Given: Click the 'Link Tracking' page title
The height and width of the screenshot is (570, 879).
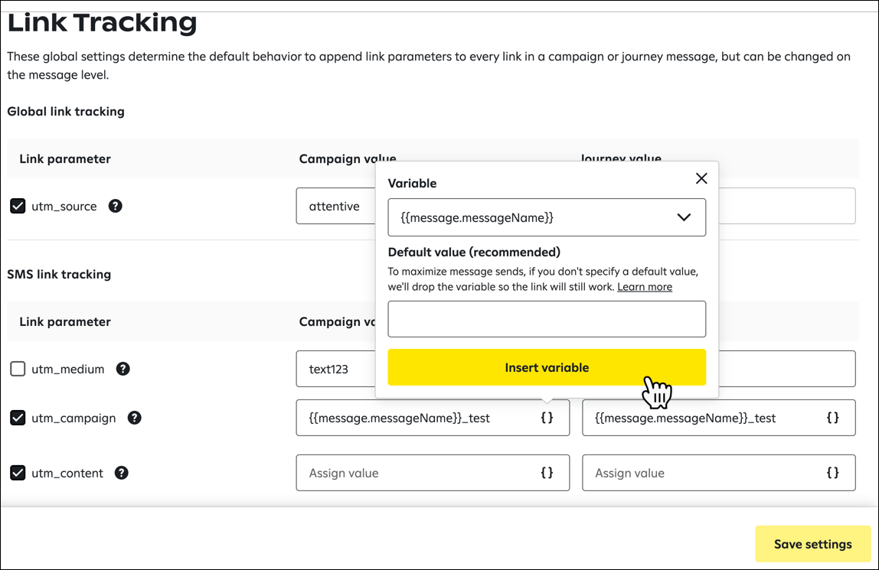Looking at the screenshot, I should (x=102, y=23).
